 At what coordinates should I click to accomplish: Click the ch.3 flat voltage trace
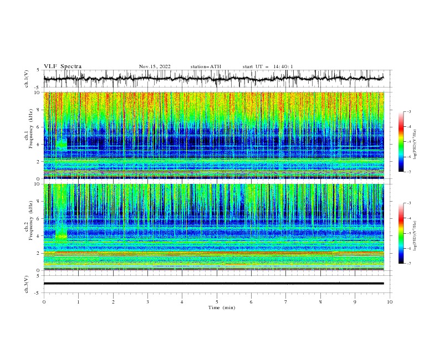click(213, 284)
